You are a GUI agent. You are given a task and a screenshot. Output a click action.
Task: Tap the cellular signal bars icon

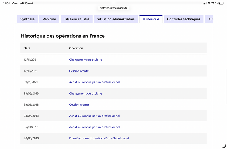tap(205, 3)
